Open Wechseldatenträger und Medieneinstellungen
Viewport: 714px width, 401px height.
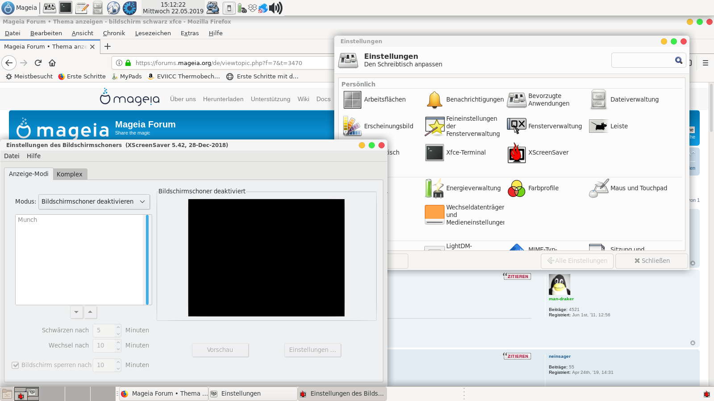point(465,215)
